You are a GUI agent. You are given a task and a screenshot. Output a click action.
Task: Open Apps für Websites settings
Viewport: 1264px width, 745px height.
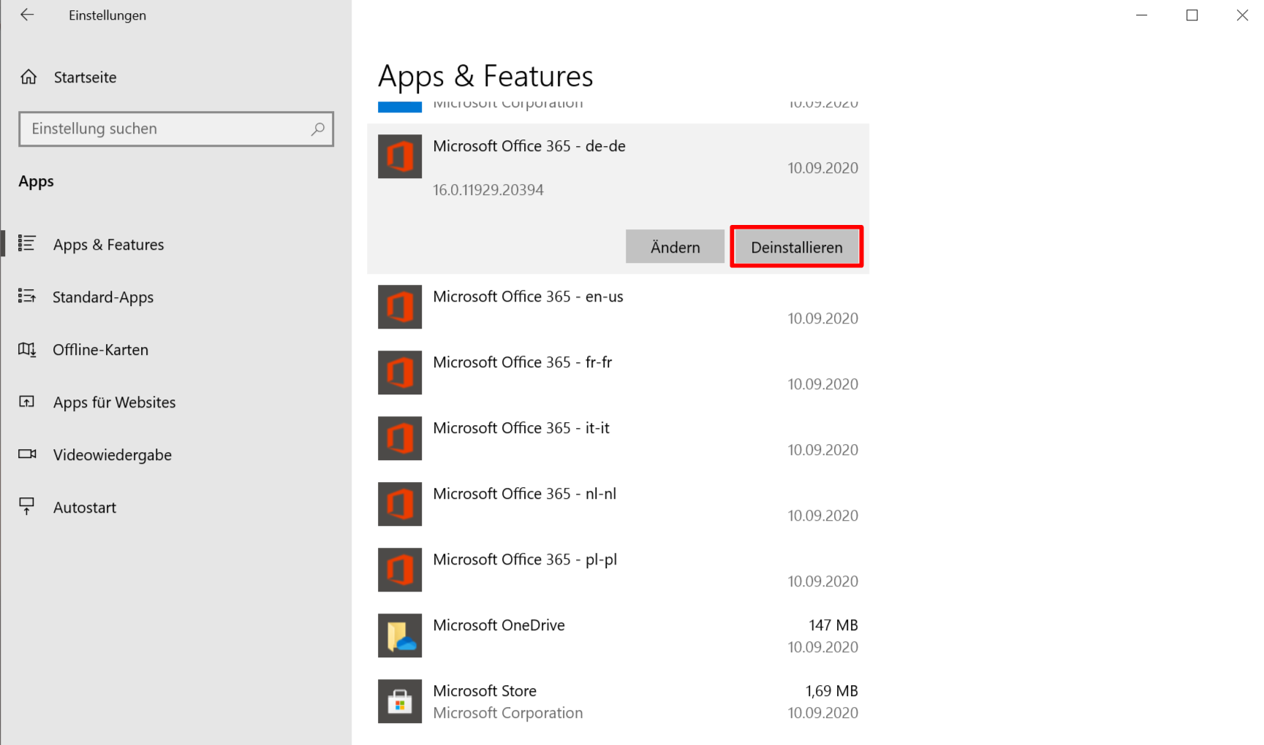175,402
